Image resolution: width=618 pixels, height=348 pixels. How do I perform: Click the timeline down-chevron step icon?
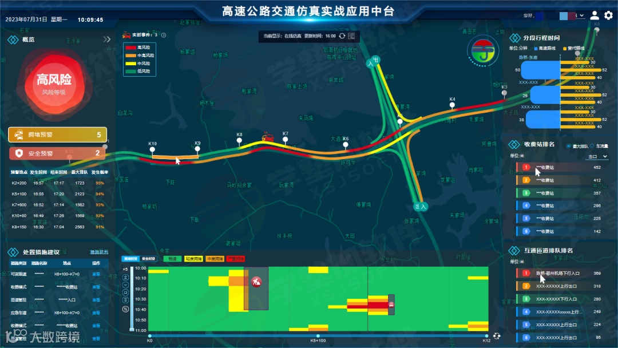pyautogui.click(x=125, y=285)
